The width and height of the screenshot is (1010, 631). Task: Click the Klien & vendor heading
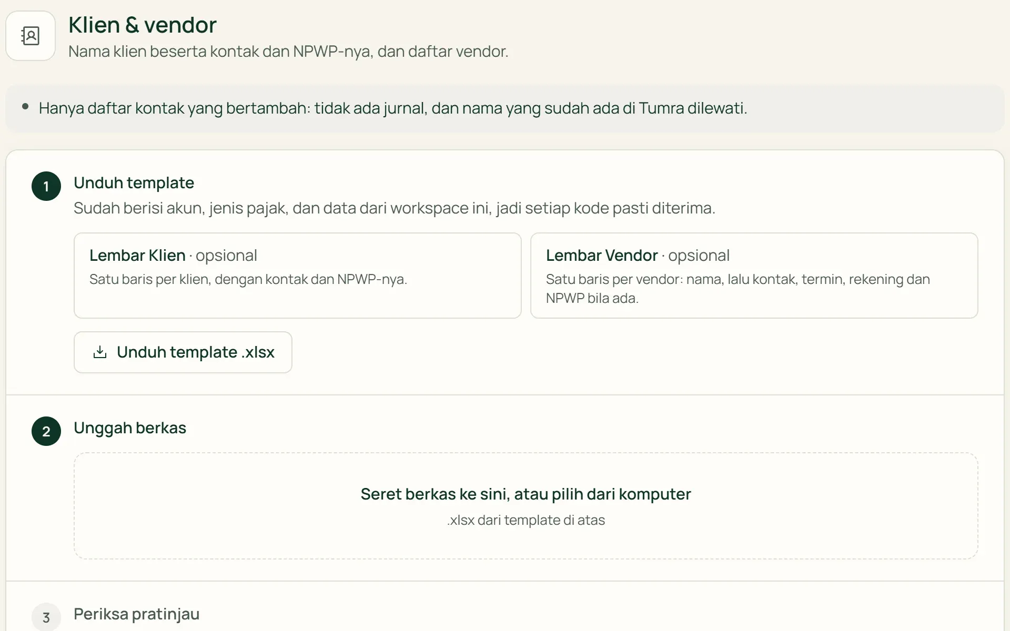143,25
